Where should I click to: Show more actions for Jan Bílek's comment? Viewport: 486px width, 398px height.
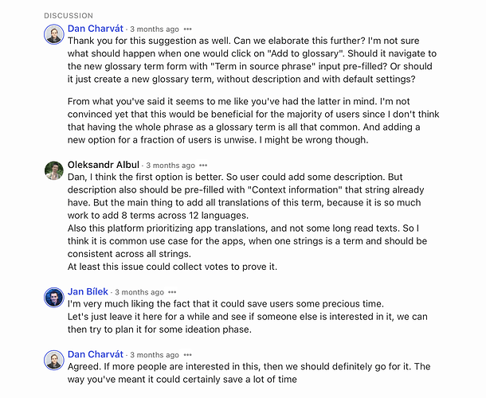[x=172, y=292]
